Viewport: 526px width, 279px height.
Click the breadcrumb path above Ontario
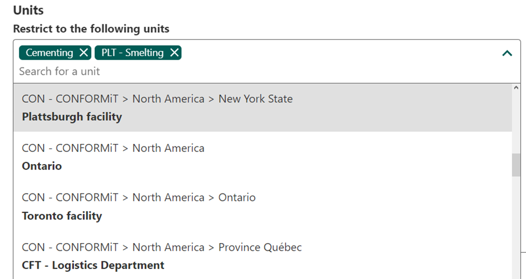click(113, 149)
